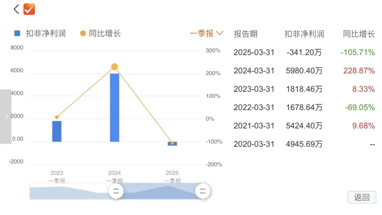
Task: Grab the left range slider handle
Action: [x=116, y=191]
